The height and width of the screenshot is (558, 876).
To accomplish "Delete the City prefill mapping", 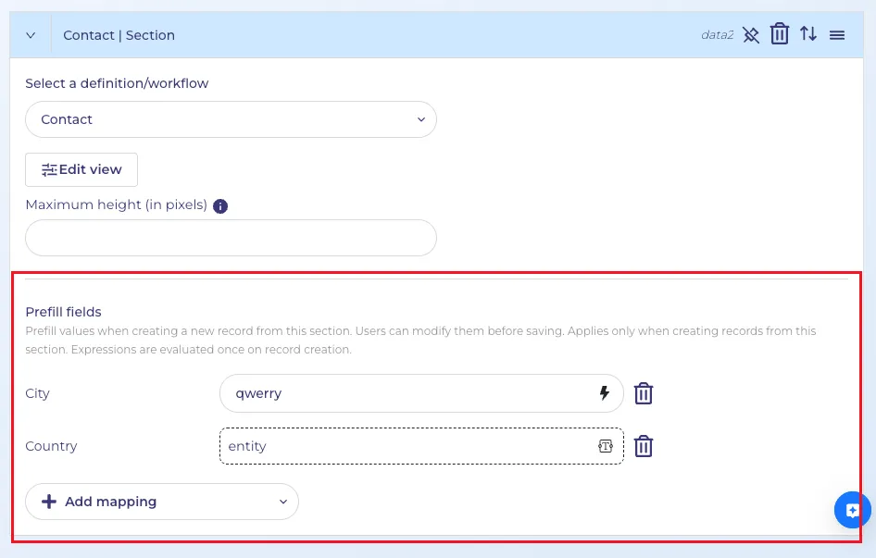I will [x=643, y=393].
